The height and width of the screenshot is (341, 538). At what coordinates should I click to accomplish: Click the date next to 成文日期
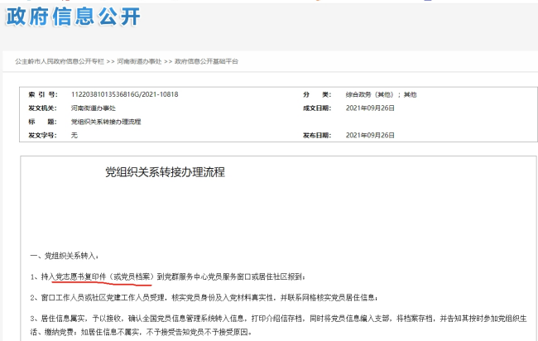(370, 108)
